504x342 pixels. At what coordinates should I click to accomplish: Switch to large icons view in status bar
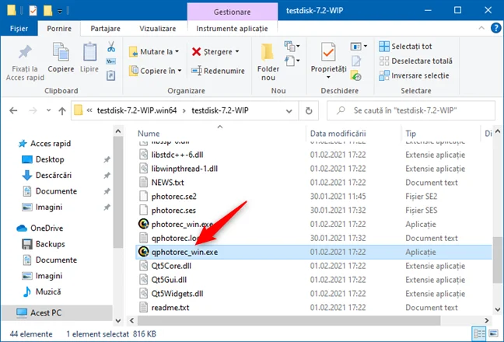point(493,334)
